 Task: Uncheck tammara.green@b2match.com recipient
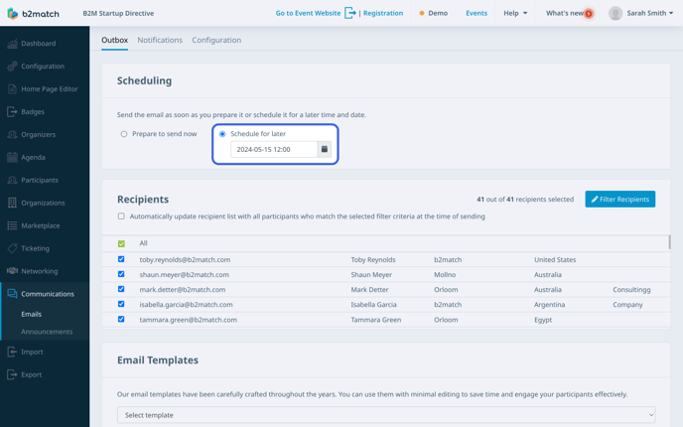tap(121, 320)
